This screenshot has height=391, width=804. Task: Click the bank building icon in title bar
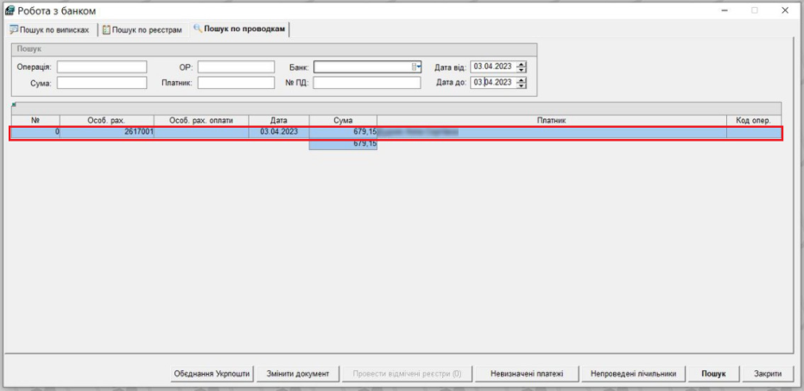(x=10, y=10)
